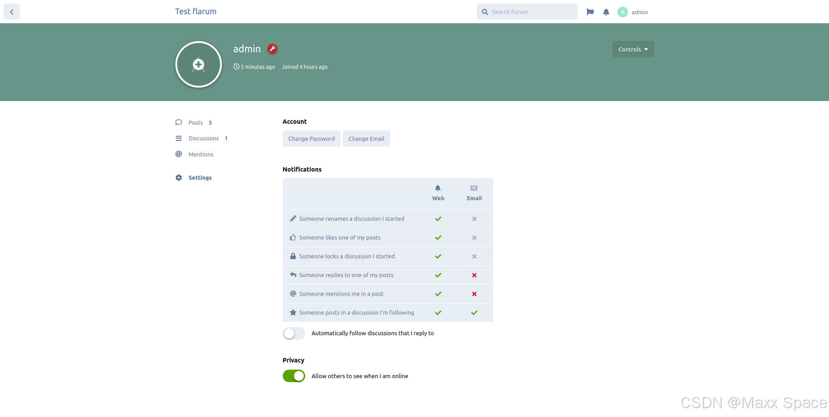The width and height of the screenshot is (829, 417).
Task: Click the thumbs-up icon for likes row
Action: (x=293, y=237)
